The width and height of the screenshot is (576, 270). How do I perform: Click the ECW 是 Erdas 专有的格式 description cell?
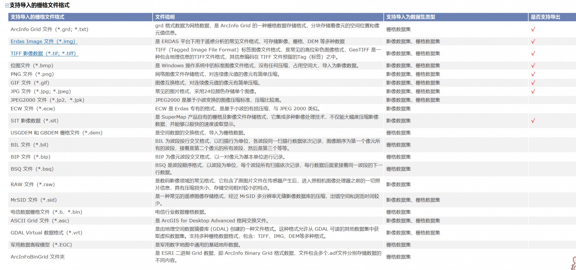pos(268,109)
